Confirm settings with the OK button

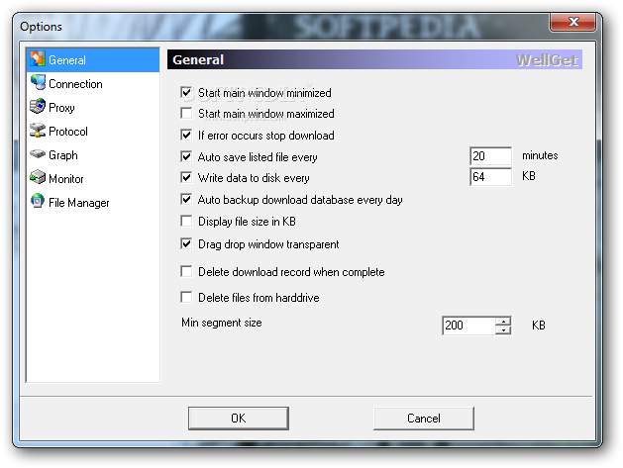tap(239, 419)
